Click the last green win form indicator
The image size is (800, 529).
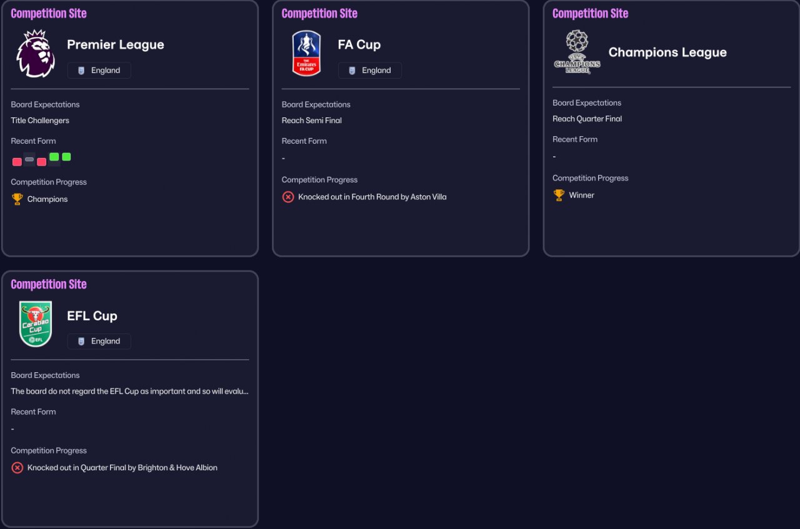(66, 157)
